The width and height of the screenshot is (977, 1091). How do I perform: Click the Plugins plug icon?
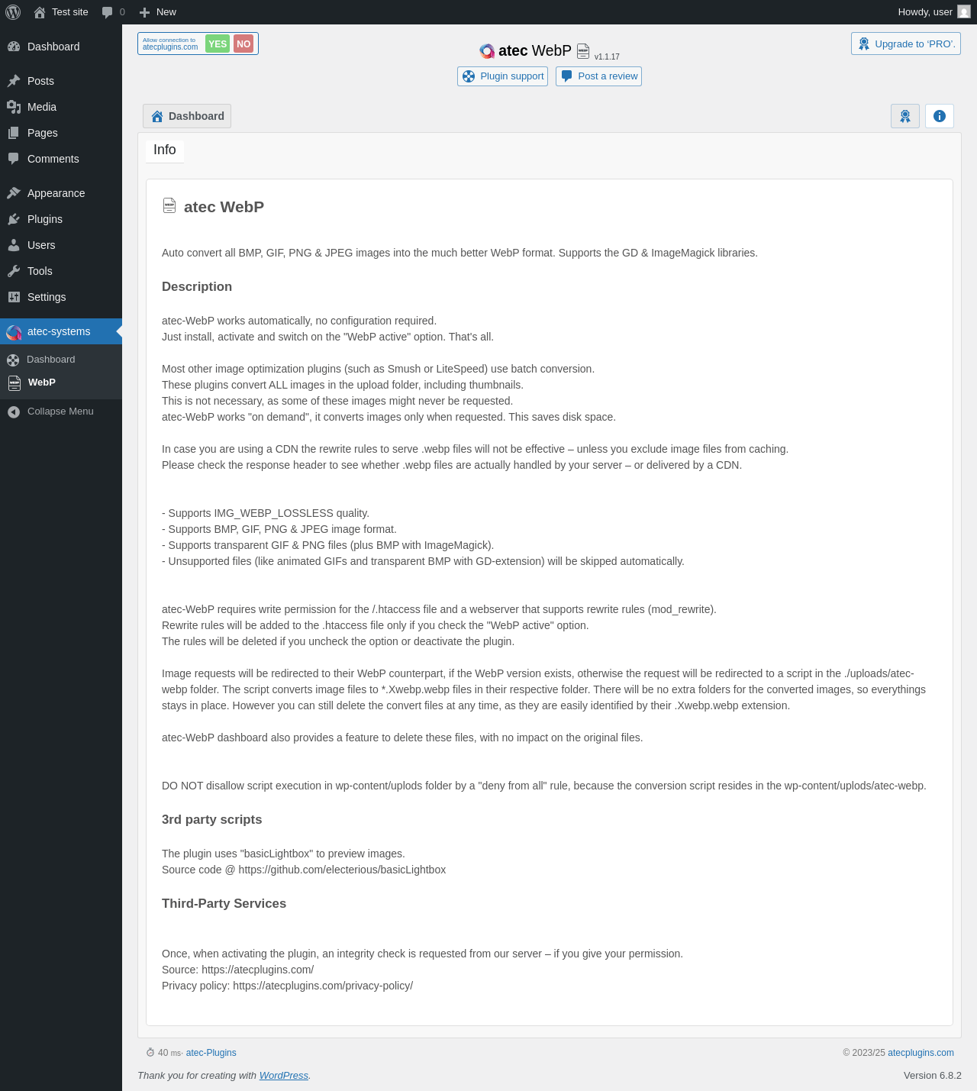coord(14,219)
